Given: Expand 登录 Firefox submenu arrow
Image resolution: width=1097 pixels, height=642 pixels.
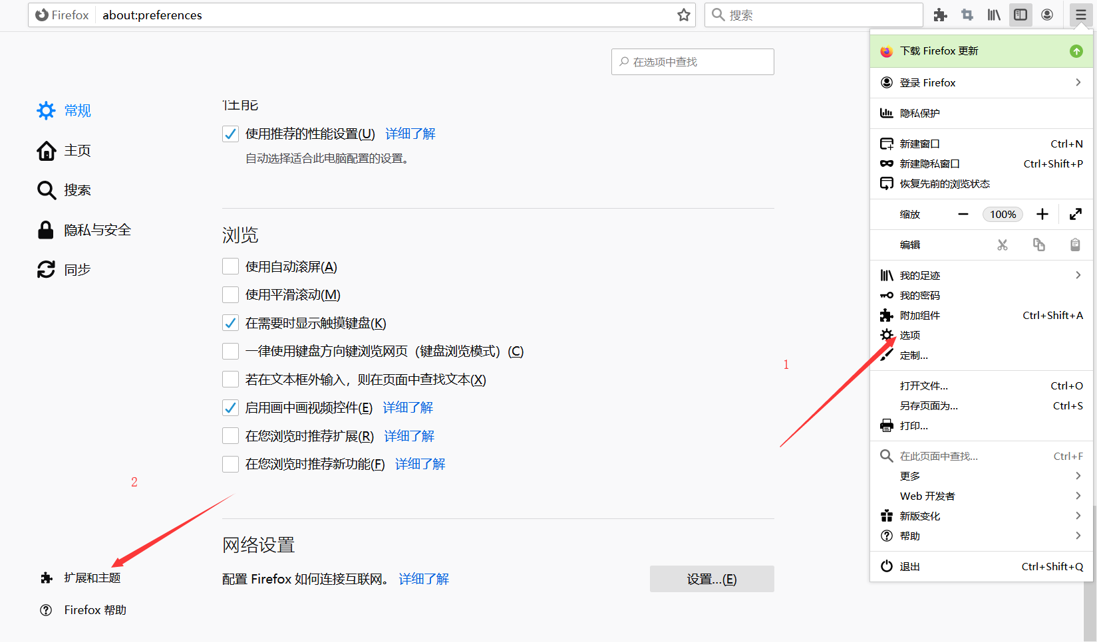Looking at the screenshot, I should 1078,82.
